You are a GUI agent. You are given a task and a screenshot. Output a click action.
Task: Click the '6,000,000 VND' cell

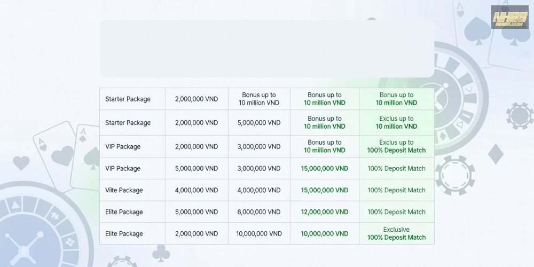point(259,212)
